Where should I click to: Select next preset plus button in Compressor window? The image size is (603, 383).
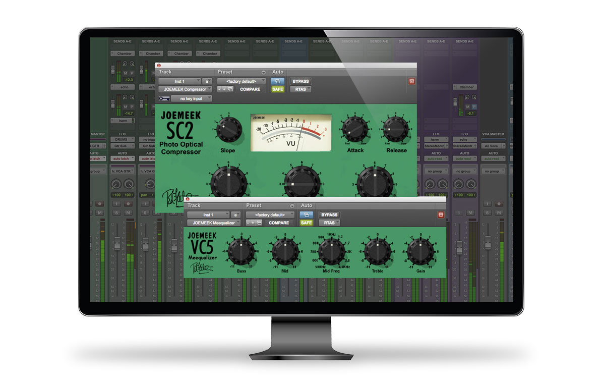[x=224, y=89]
